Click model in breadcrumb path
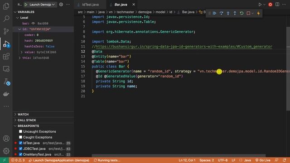This screenshot has height=163, width=290. [x=160, y=12]
